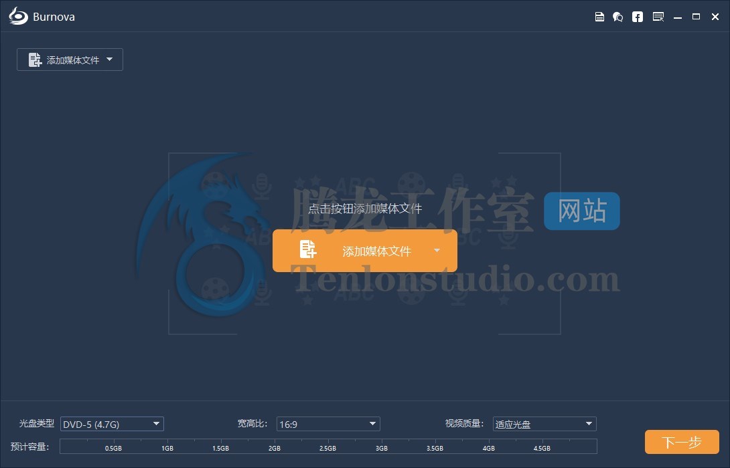Open the feedback chat bubble icon
Viewport: 730px width, 468px height.
coord(617,17)
